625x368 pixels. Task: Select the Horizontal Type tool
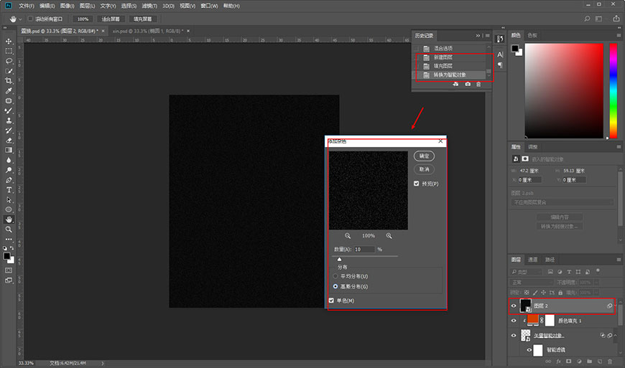9,190
